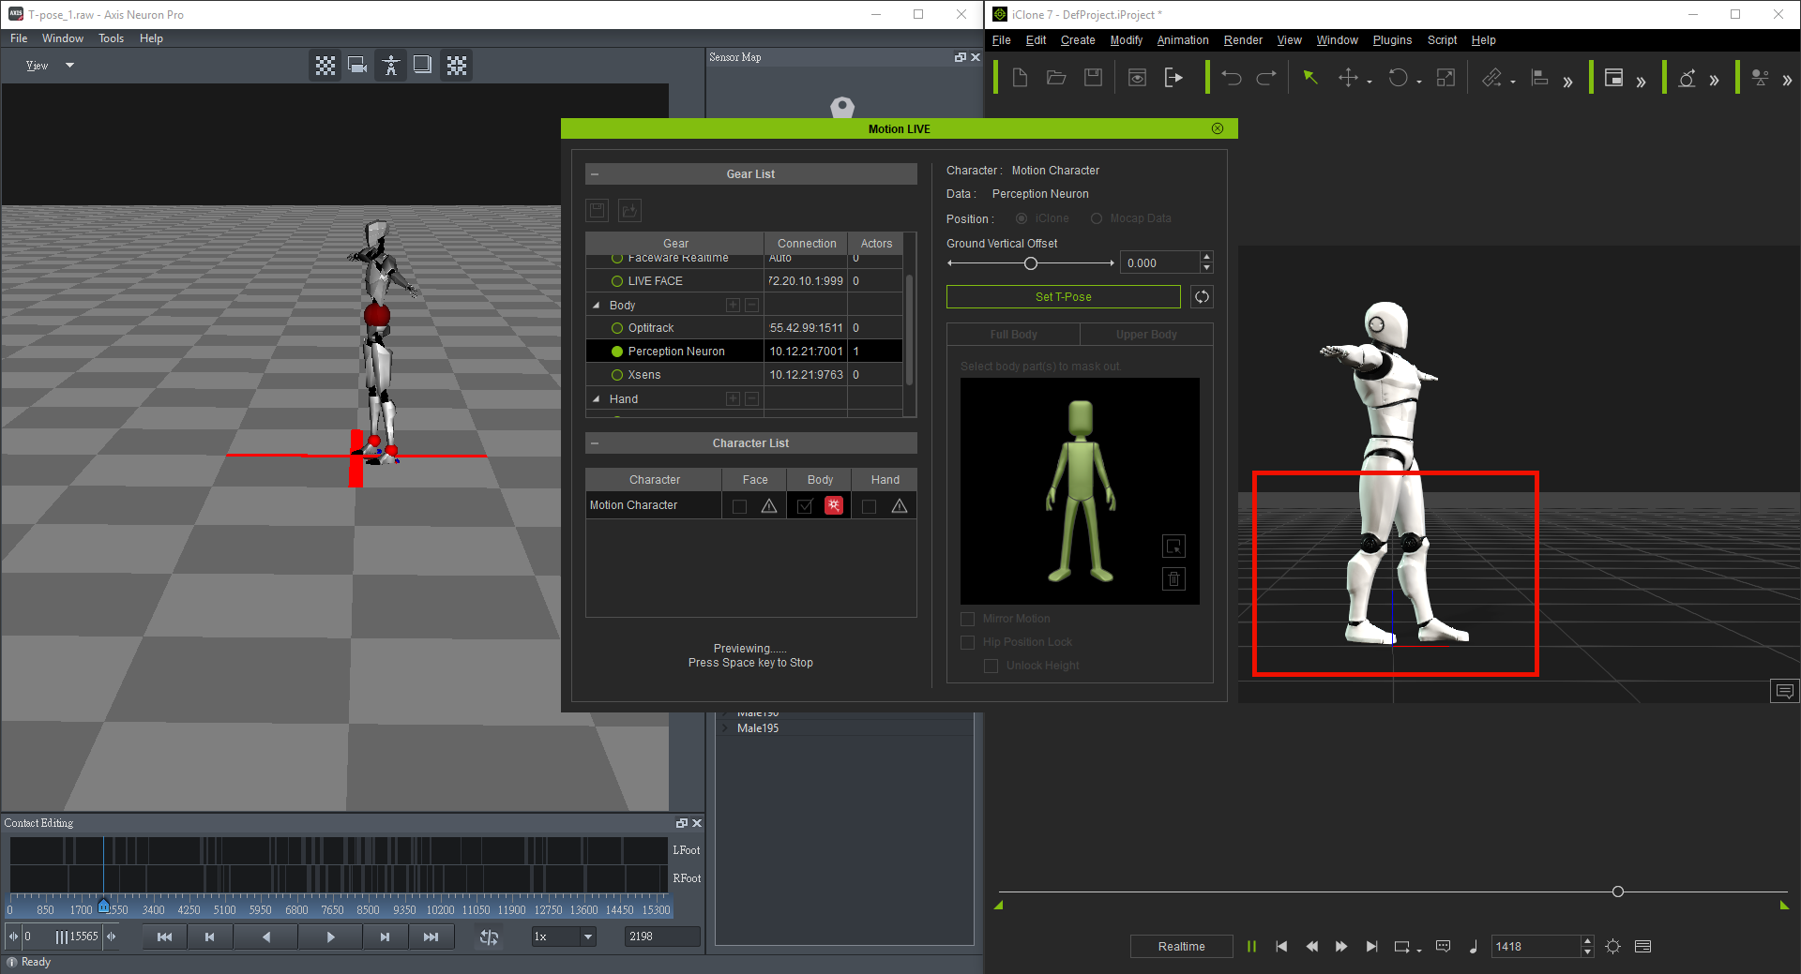This screenshot has width=1801, height=974.
Task: Click Undo arrow in iClone toolbar
Action: pyautogui.click(x=1232, y=78)
